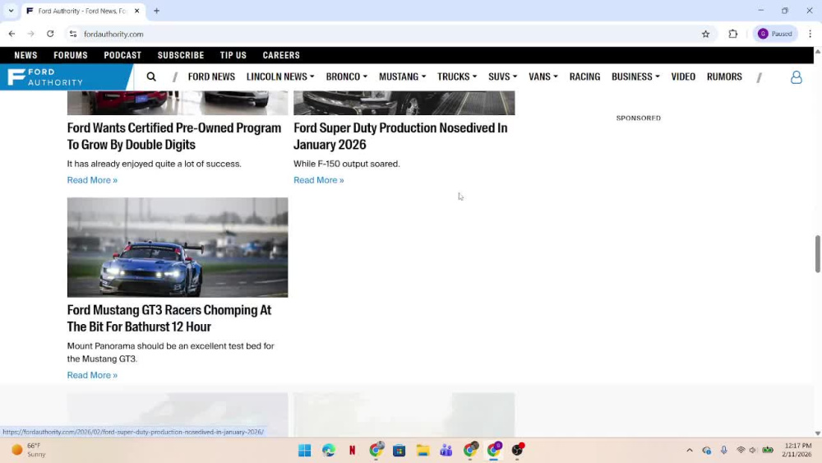Viewport: 822px width, 463px height.
Task: Open the Windows Start menu
Action: click(305, 450)
